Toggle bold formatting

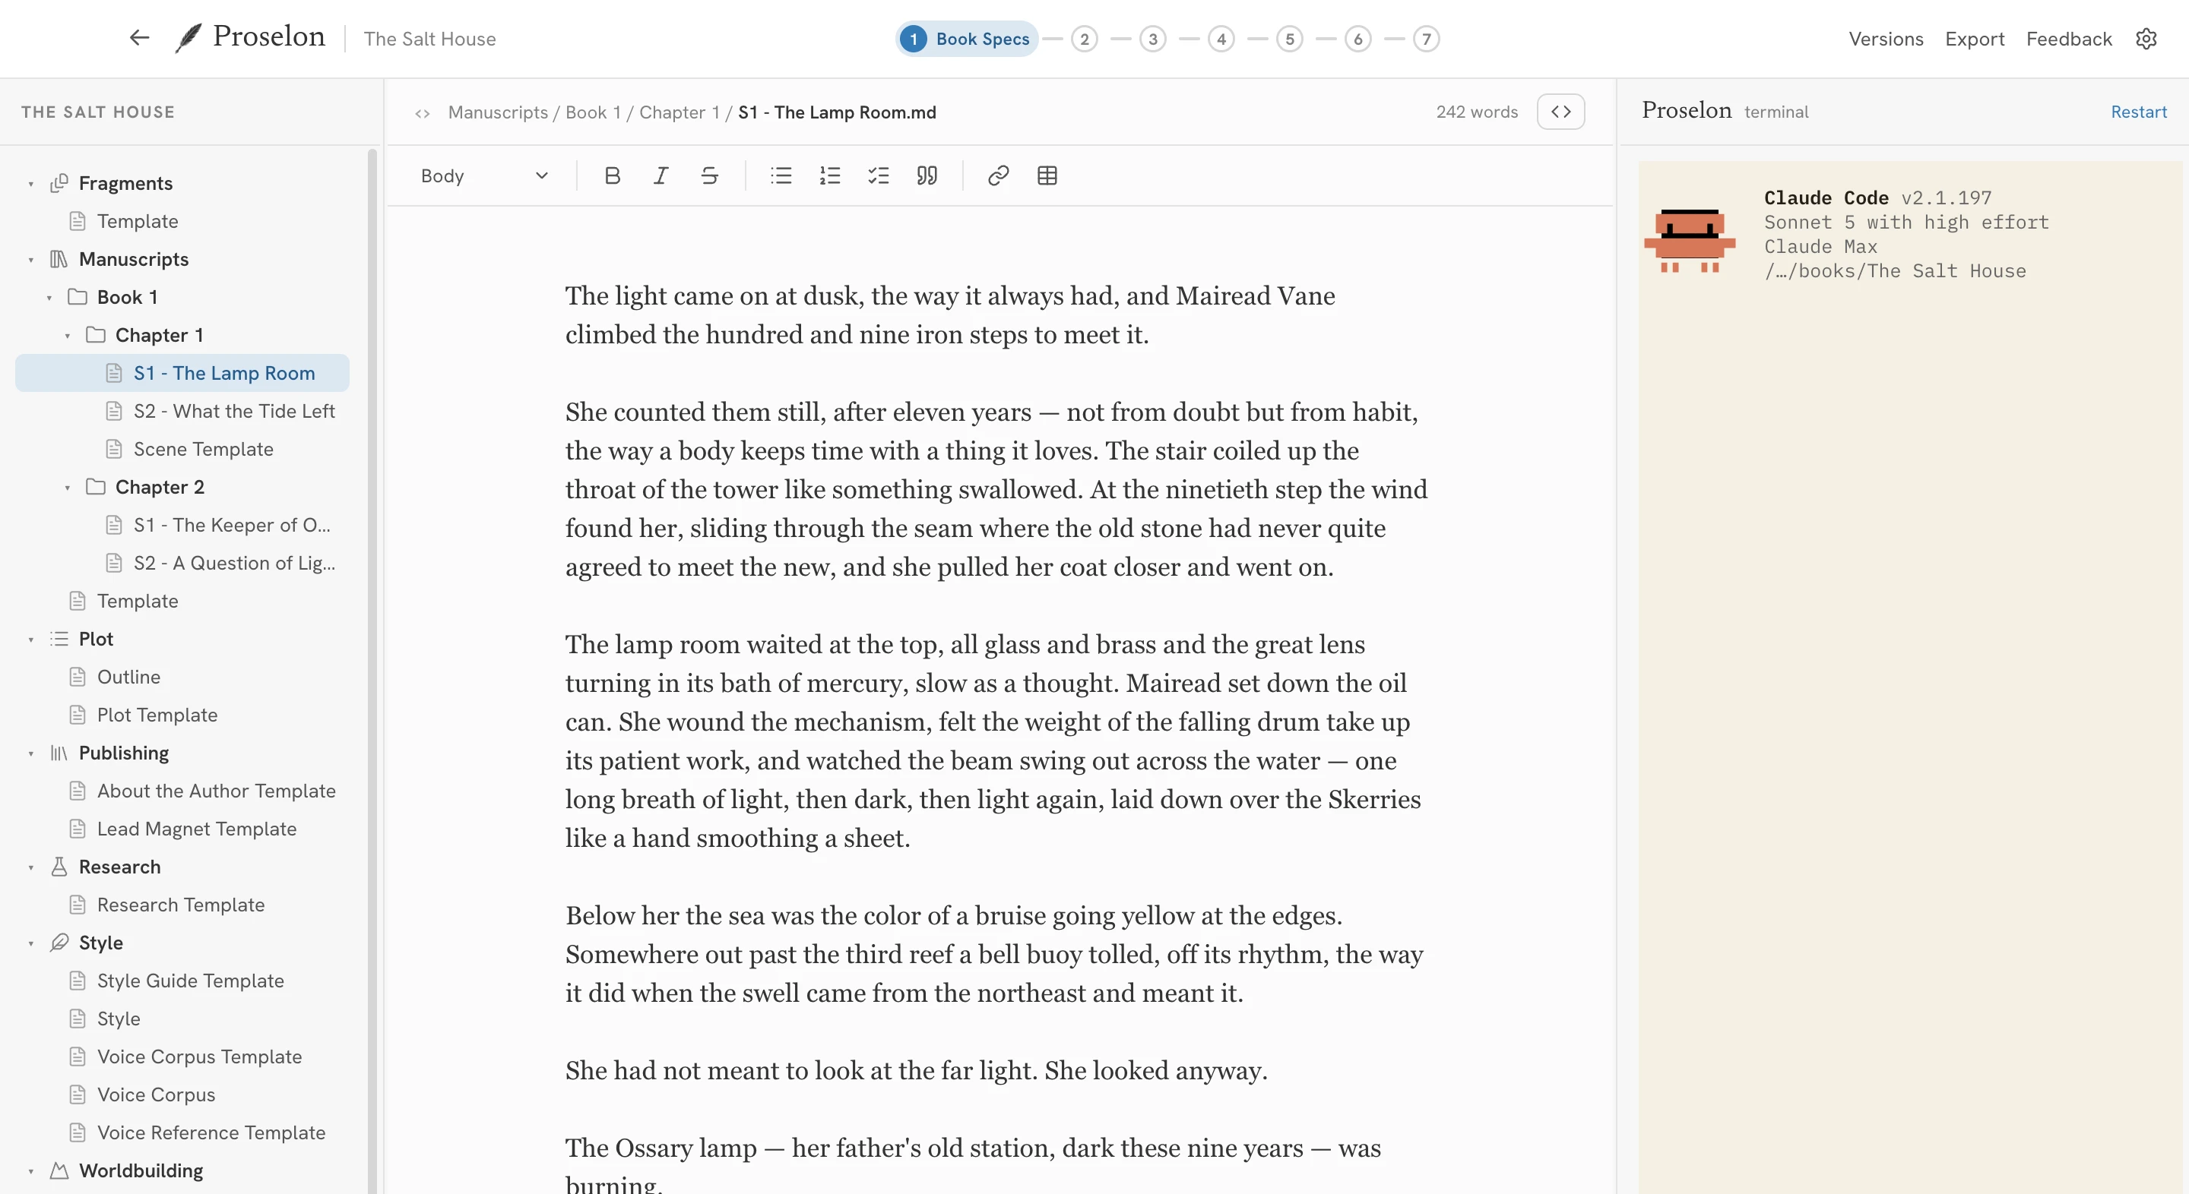(612, 175)
